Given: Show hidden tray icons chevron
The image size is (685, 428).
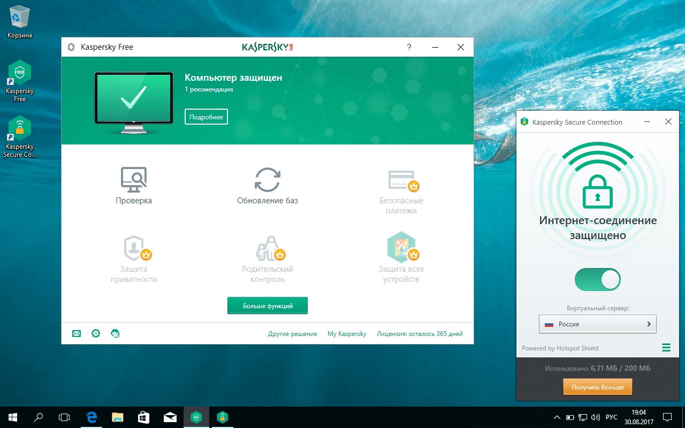Looking at the screenshot, I should (x=557, y=417).
